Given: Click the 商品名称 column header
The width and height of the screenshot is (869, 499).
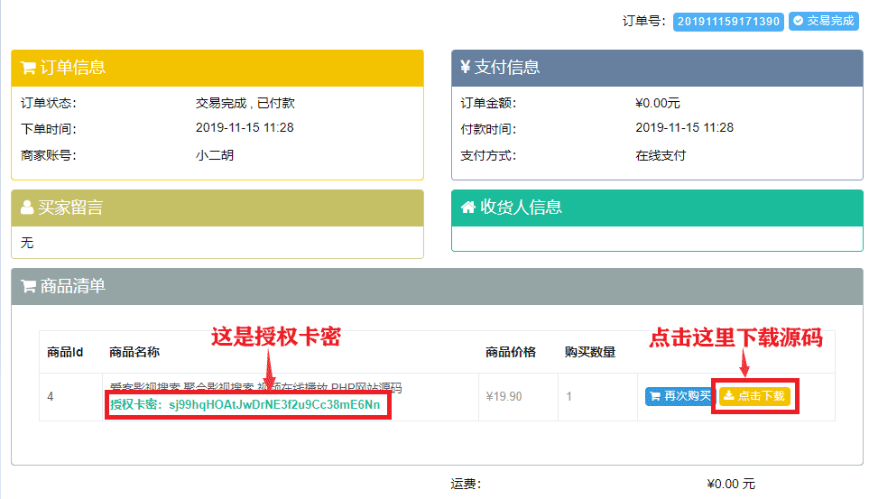Looking at the screenshot, I should point(134,352).
